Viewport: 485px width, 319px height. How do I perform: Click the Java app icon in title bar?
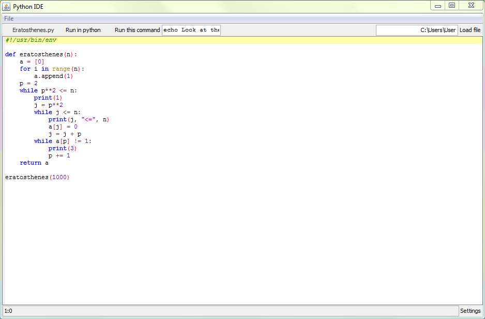point(6,7)
